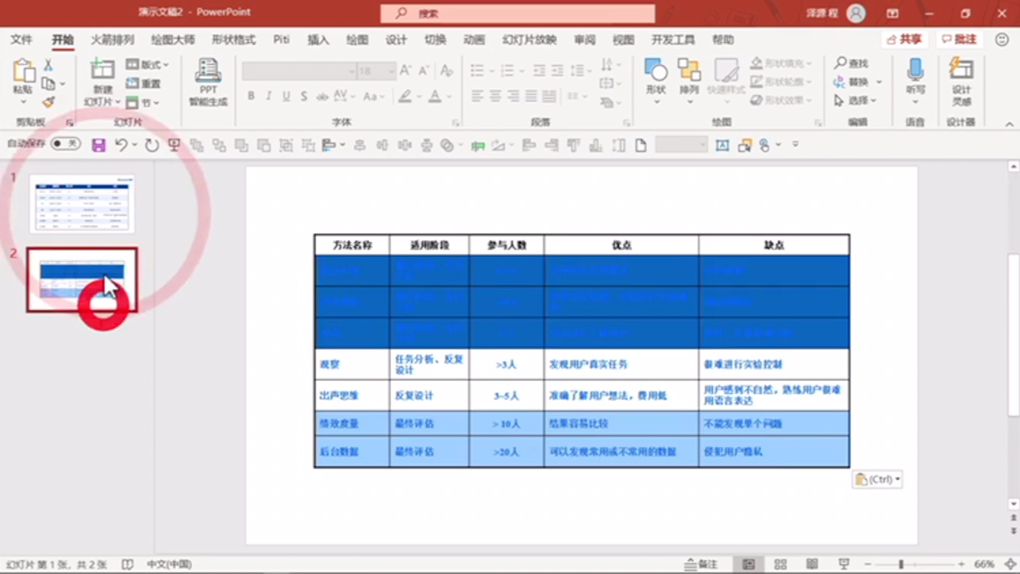Screen dimensions: 1020x574
Task: Switch to Reading view icon
Action: click(x=812, y=564)
